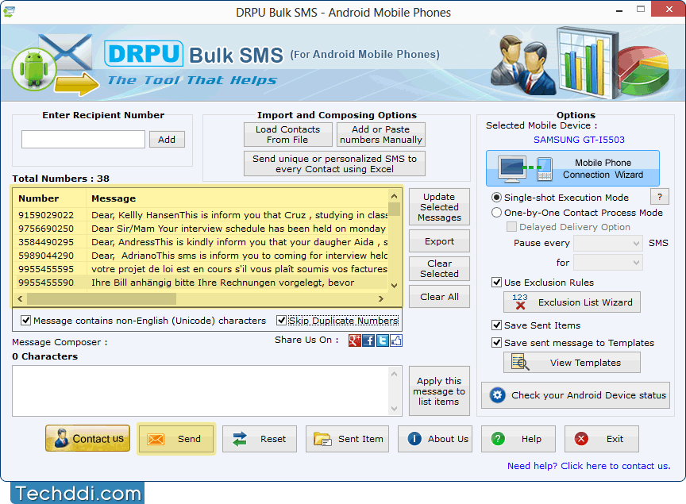Screen dimensions: 686x504
Task: Toggle Save Sent Items checkbox
Action: [496, 325]
